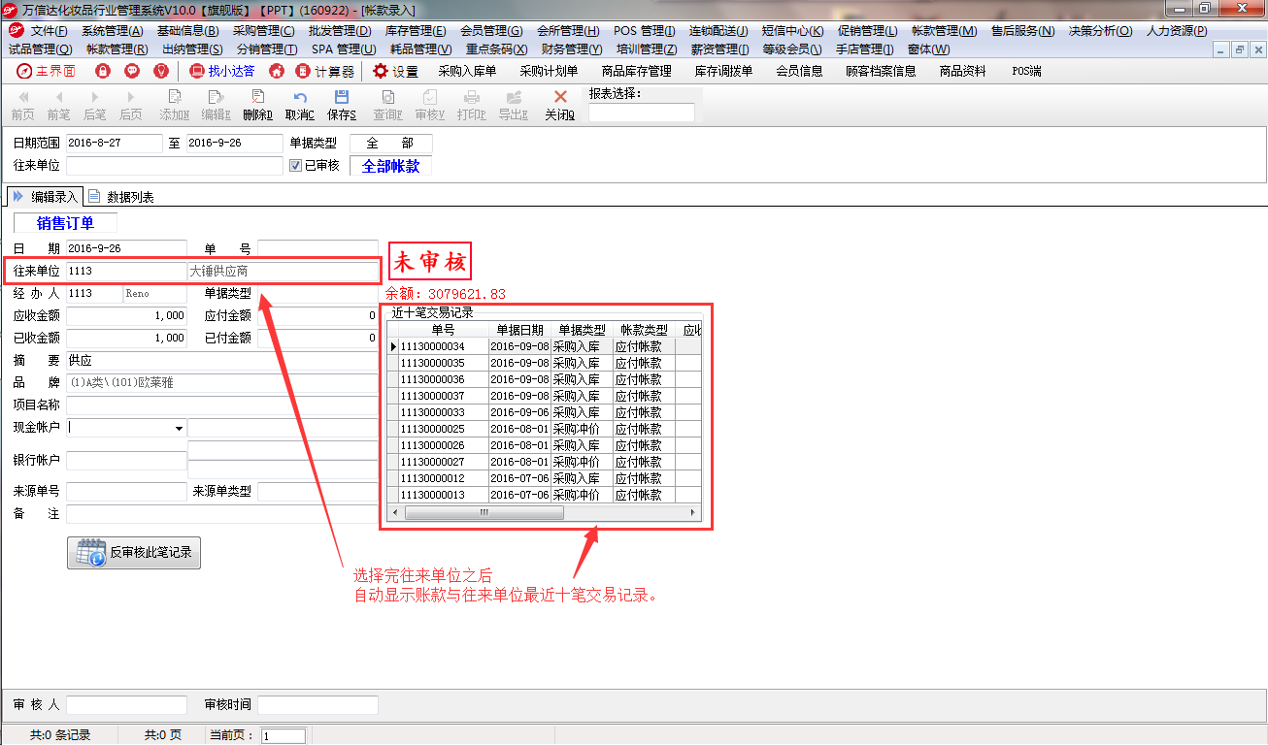Select row 11130000034 in transaction table

(x=545, y=346)
